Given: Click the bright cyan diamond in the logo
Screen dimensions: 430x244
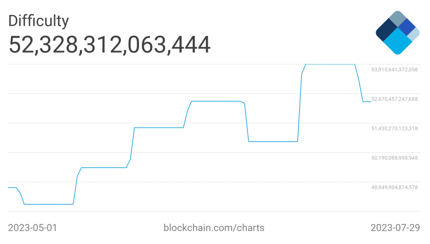Looking at the screenshot, I should (x=397, y=42).
